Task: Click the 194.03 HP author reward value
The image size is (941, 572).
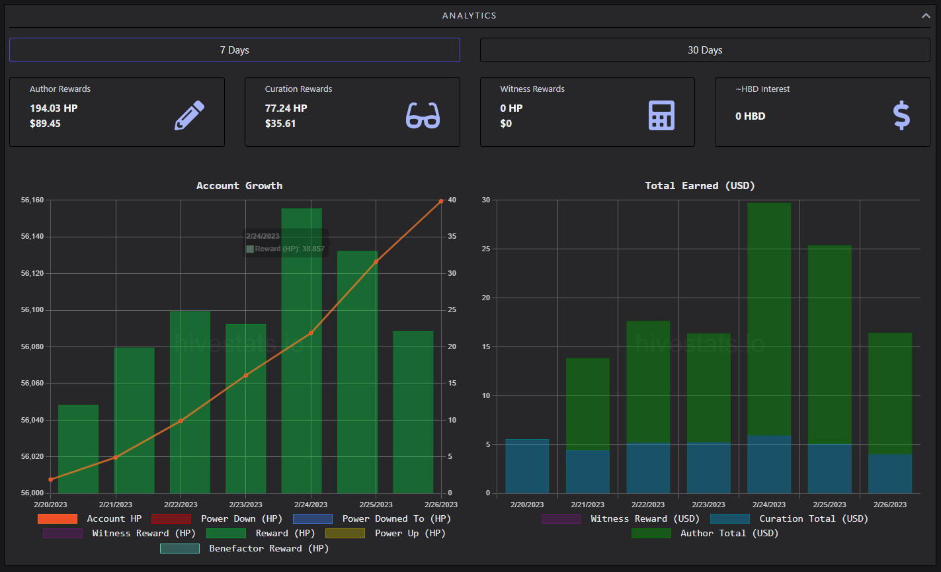Action: pyautogui.click(x=54, y=108)
